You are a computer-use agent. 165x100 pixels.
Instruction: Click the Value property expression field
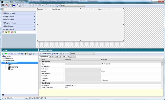(131, 81)
